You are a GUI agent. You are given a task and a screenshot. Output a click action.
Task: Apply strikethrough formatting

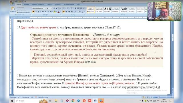coord(43,12)
